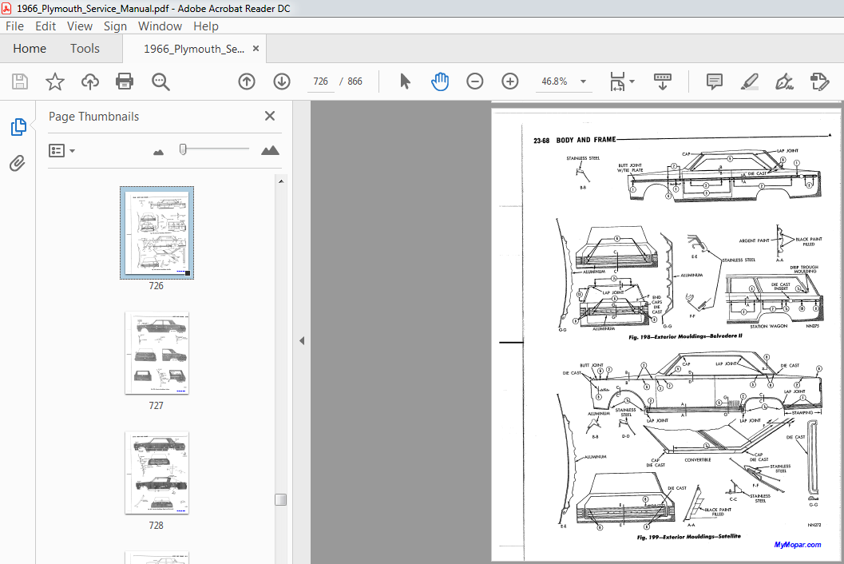Switch to the Tools tab

coord(85,49)
